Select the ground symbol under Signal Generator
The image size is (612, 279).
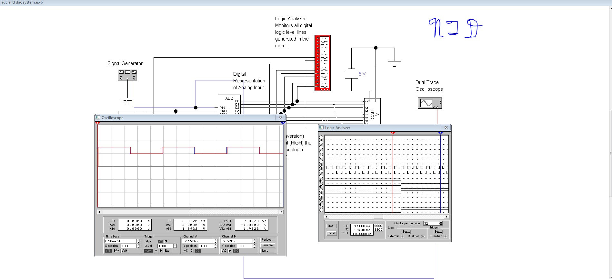(127, 100)
